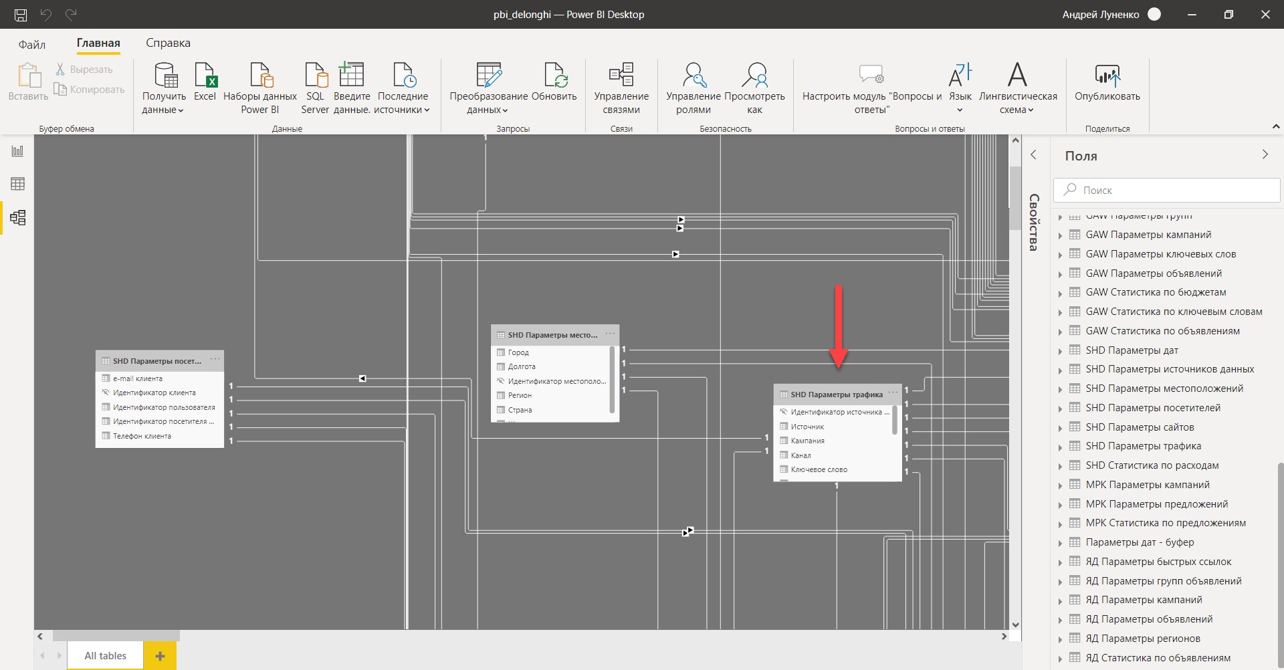
Task: Collapse the Поля pane with the chevron
Action: [1265, 154]
